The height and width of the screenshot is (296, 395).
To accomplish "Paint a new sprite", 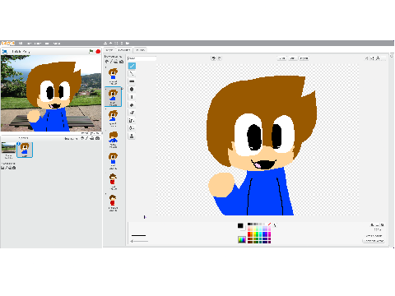I will pos(87,138).
